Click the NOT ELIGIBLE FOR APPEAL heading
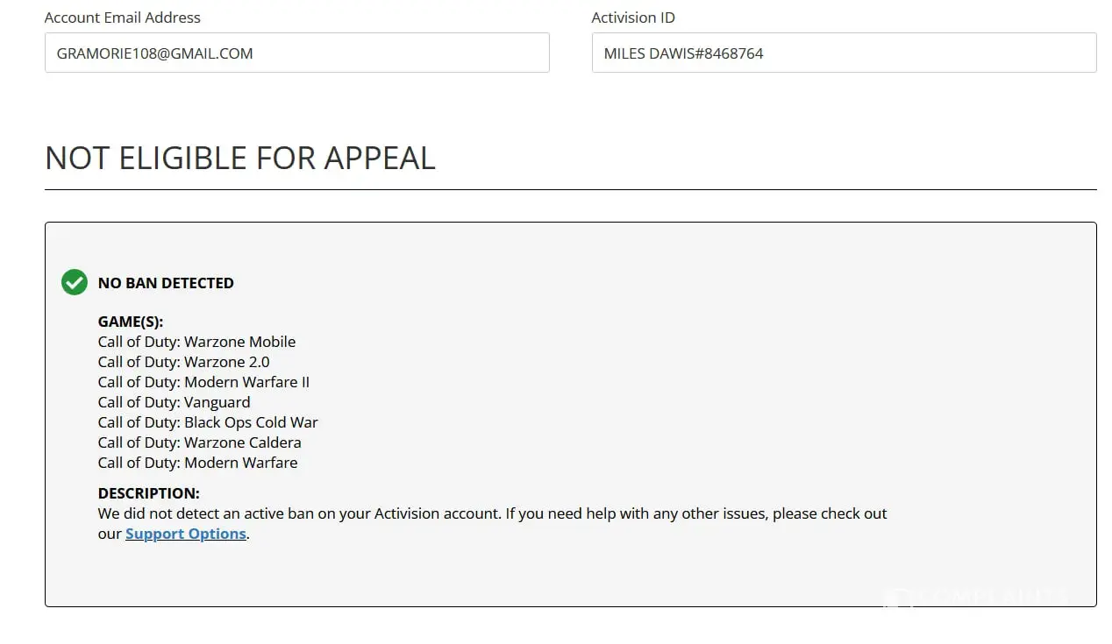1112x644 pixels. click(240, 158)
